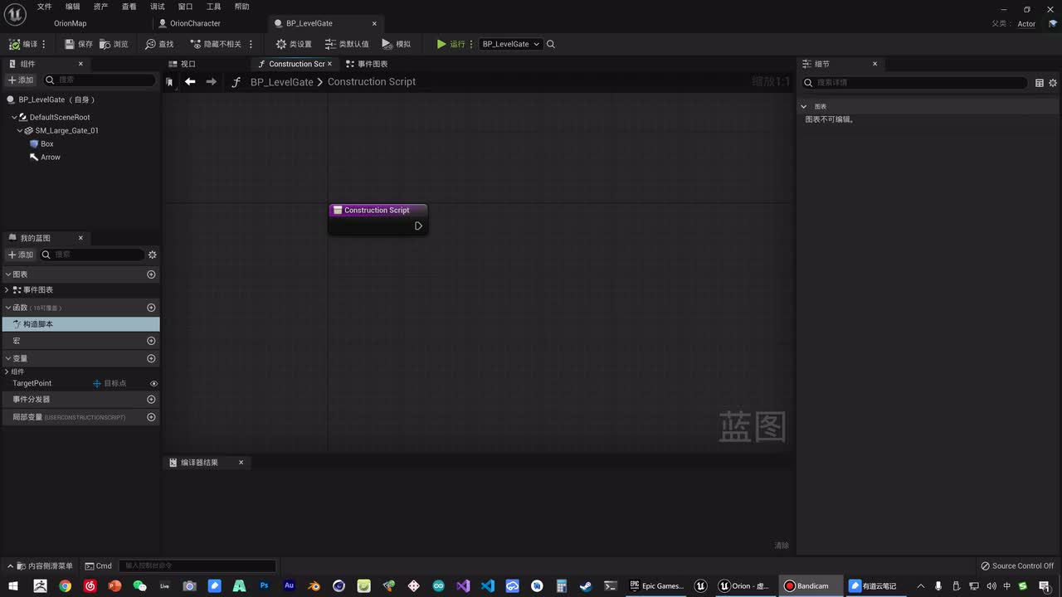Image resolution: width=1062 pixels, height=597 pixels.
Task: Close the 编译器结果 panel tab
Action: pyautogui.click(x=241, y=463)
